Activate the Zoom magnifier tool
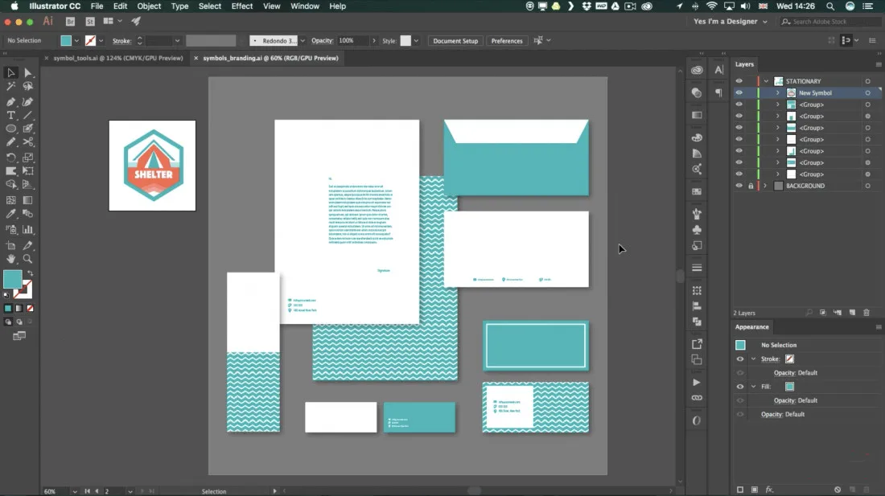Viewport: 885px width, 496px height. coord(28,259)
